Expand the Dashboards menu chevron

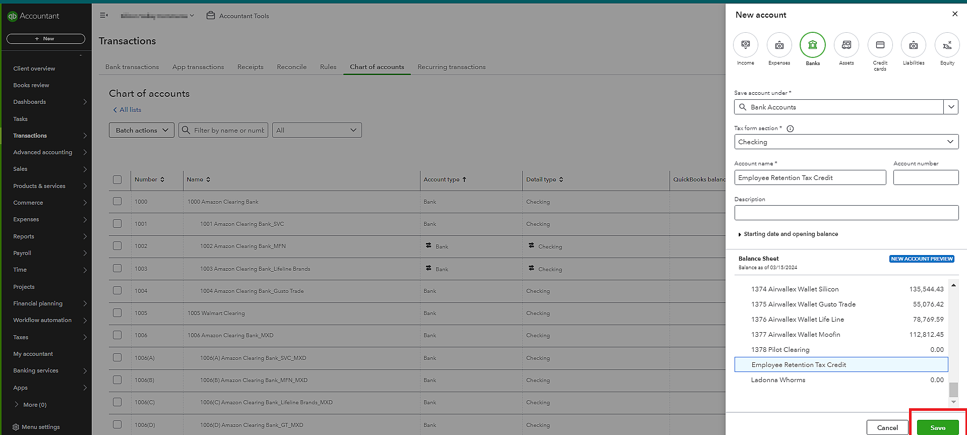(85, 102)
